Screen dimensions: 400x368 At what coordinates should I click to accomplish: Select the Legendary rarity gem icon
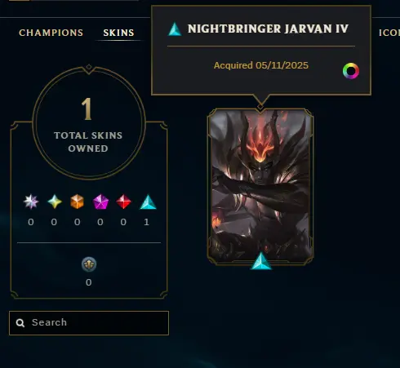pyautogui.click(x=55, y=202)
